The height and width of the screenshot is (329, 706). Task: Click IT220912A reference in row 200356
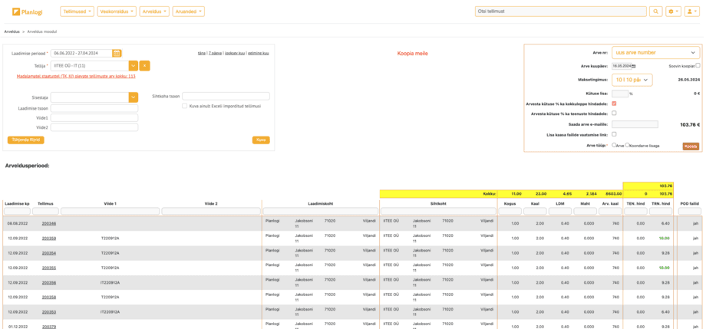point(110,283)
